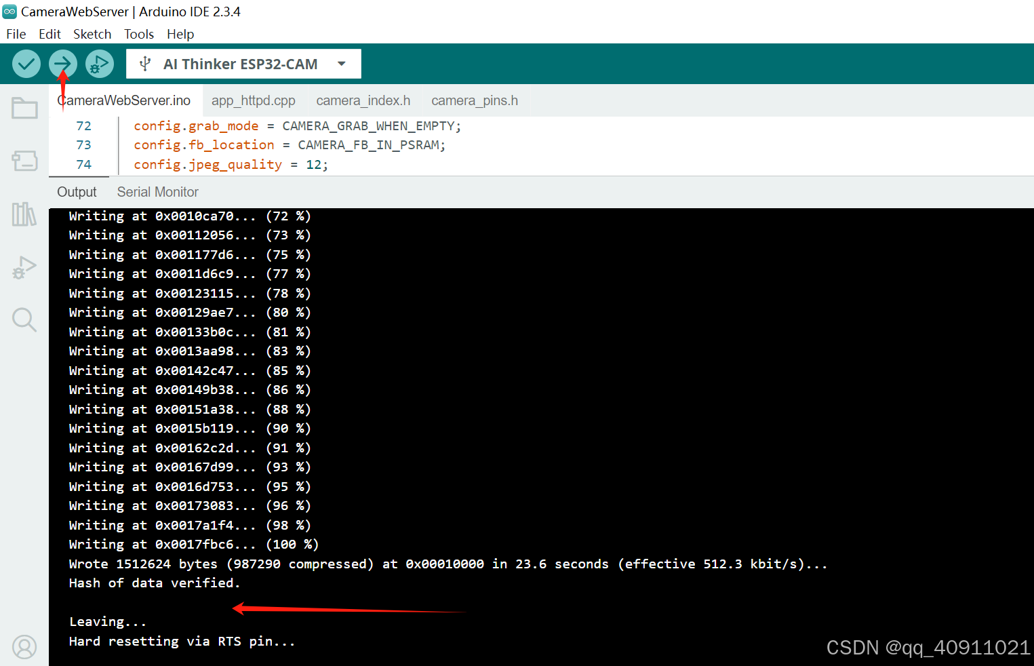Click the Verify sketch checkmark icon
1034x666 pixels.
point(26,63)
